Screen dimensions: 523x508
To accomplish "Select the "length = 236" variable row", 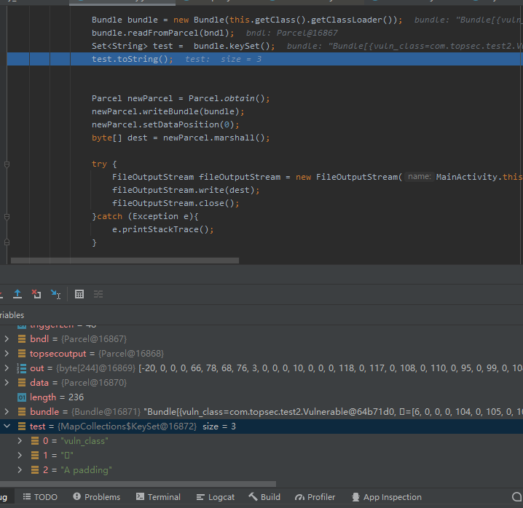I will (261, 397).
